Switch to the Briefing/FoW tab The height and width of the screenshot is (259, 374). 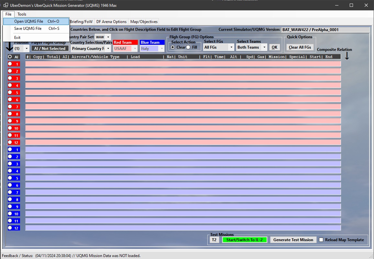[81, 21]
